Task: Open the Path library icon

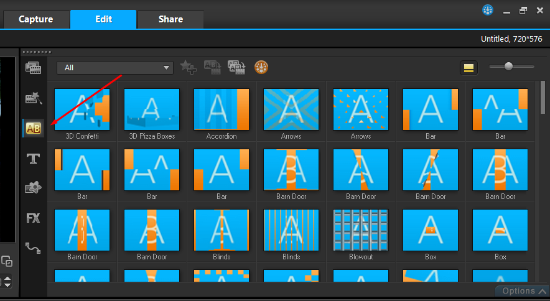Action: [32, 248]
